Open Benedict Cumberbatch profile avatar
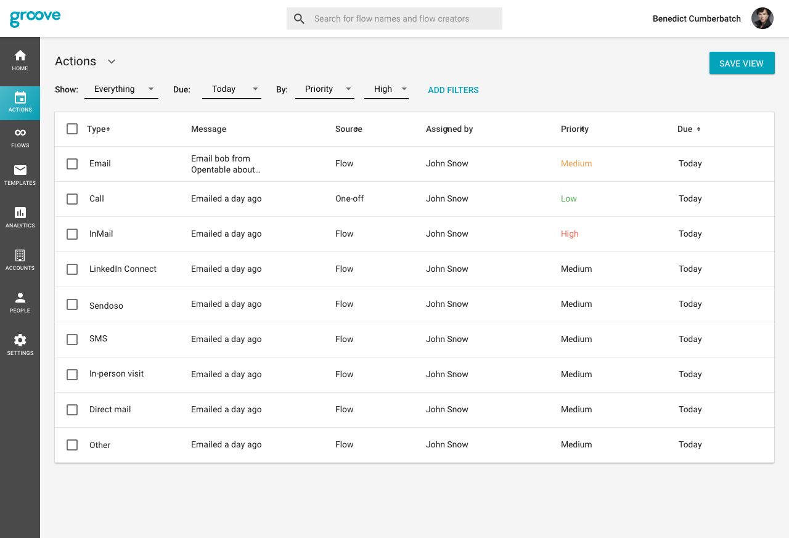The height and width of the screenshot is (538, 789). (x=762, y=18)
